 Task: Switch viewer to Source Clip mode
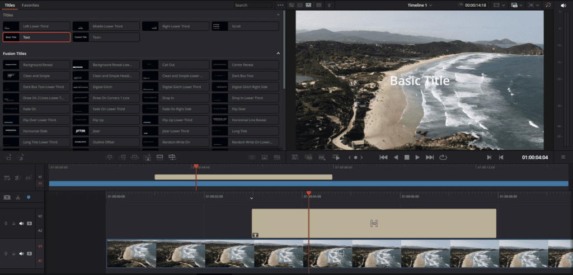292,5
